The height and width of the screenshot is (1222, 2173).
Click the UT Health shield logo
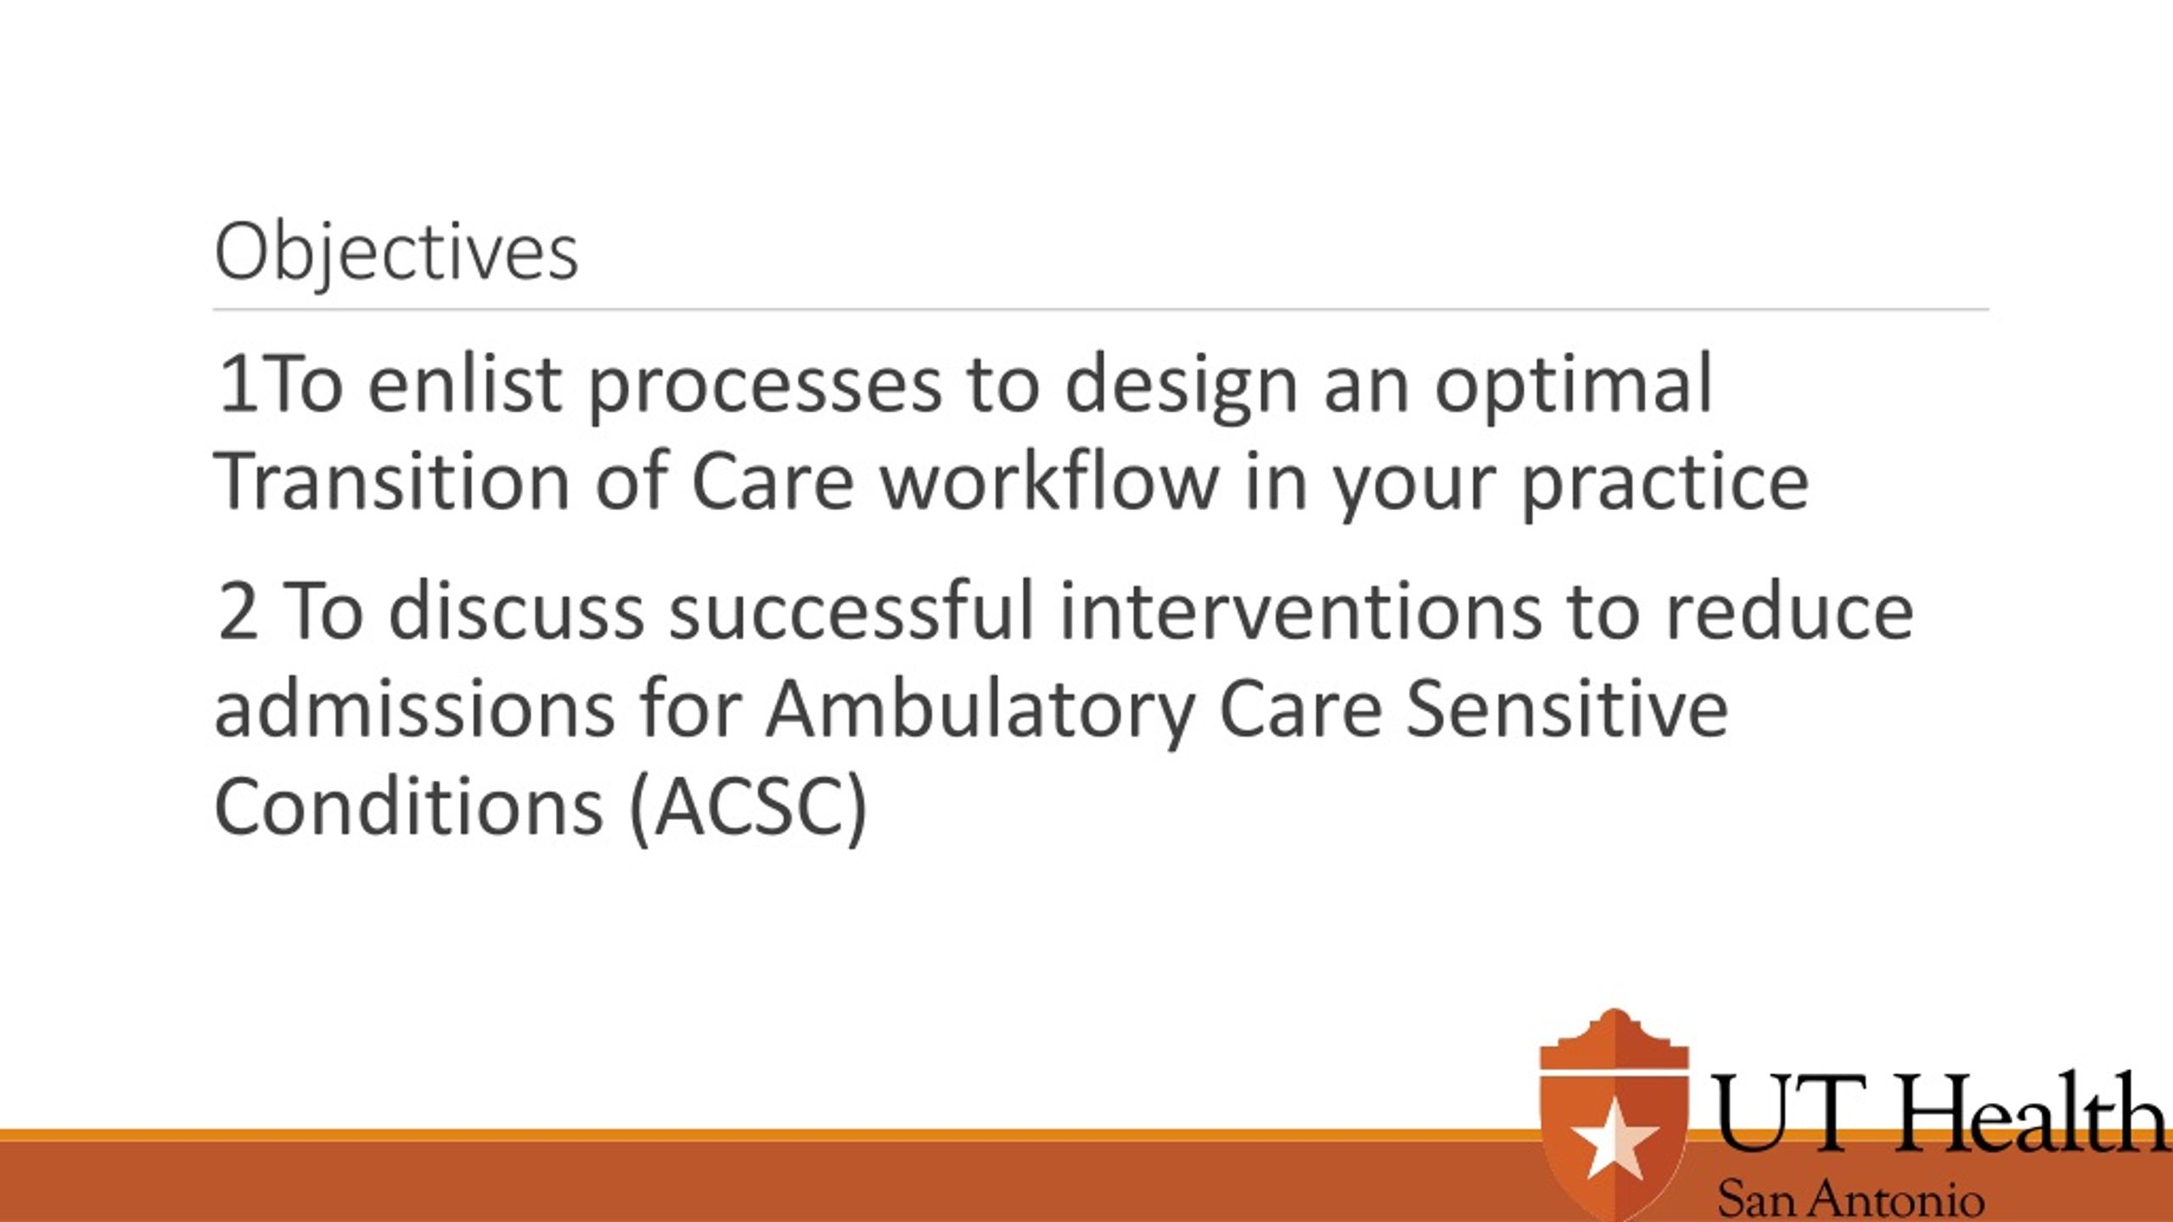(x=1614, y=1115)
